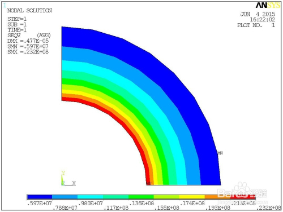The height and width of the screenshot is (212, 283).
Task: Click the 'PLOT NO. 1' text
Action: pyautogui.click(x=256, y=25)
